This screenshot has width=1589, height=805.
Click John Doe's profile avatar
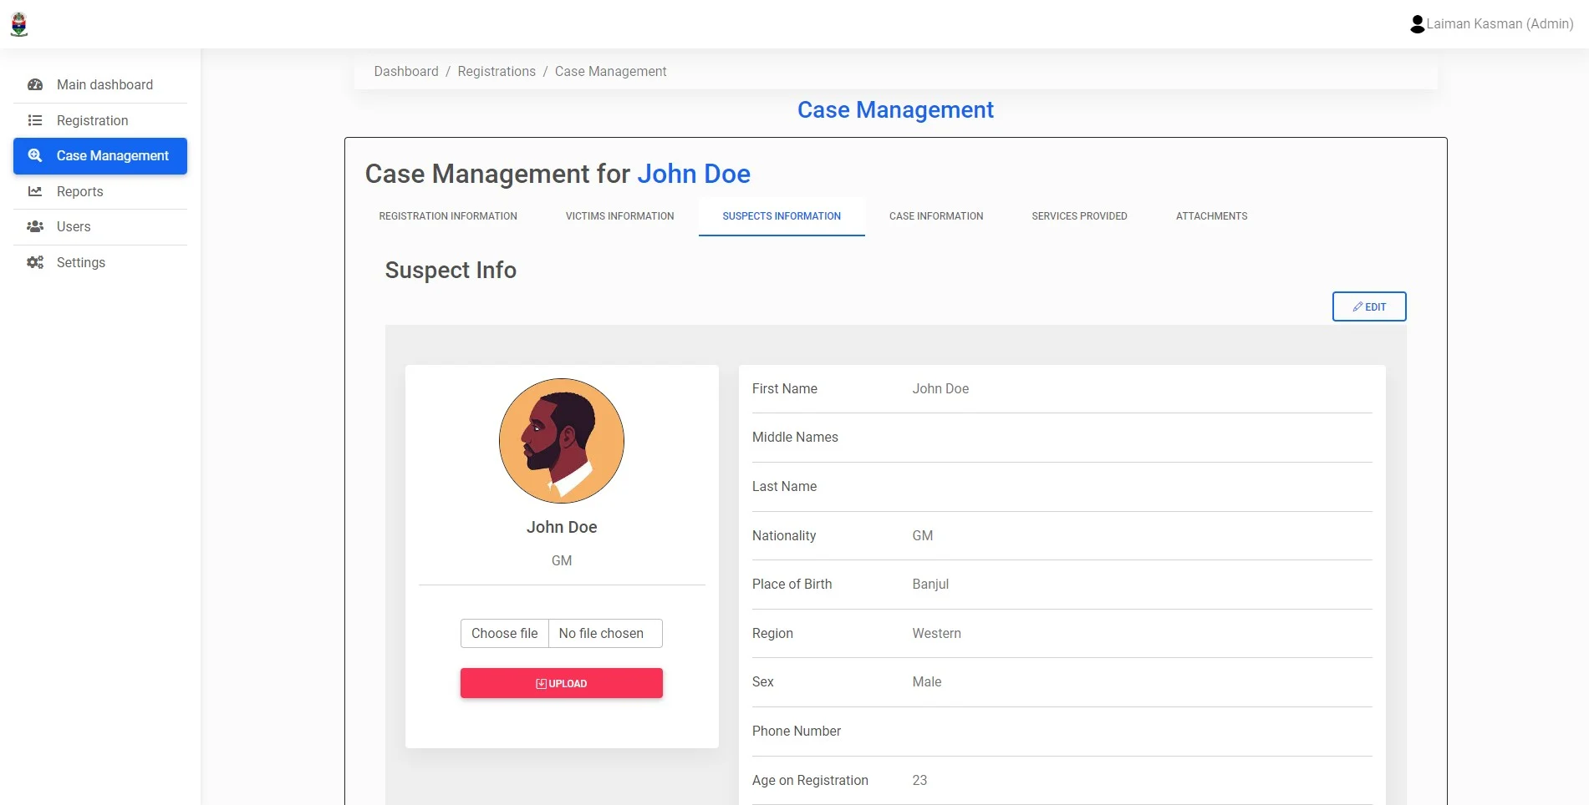(562, 441)
